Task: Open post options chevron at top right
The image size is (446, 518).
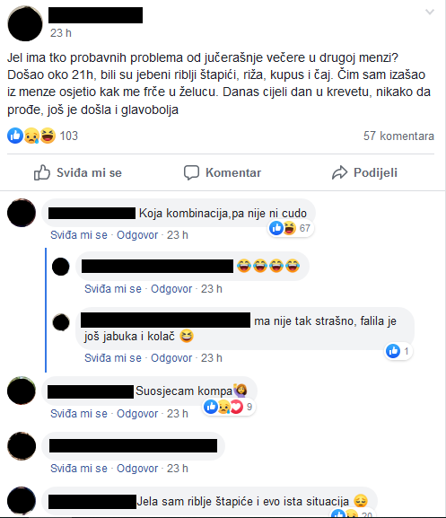Action: (430, 13)
